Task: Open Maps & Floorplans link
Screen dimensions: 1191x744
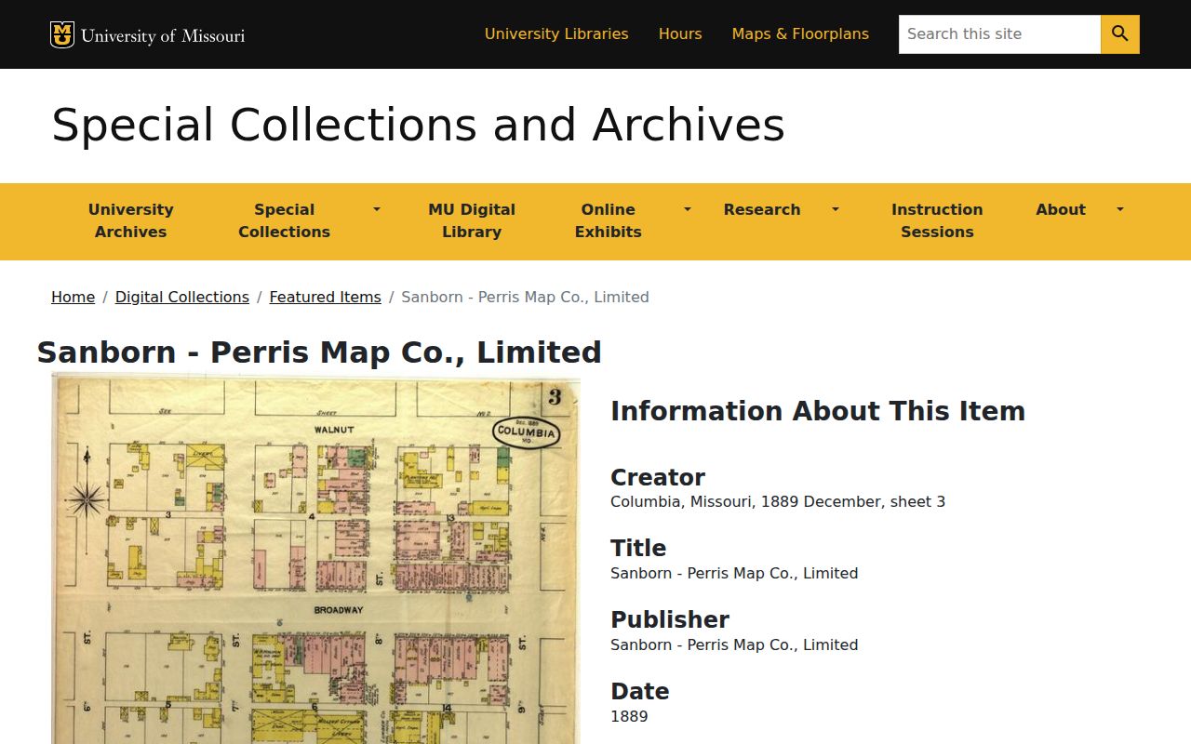Action: coord(800,34)
